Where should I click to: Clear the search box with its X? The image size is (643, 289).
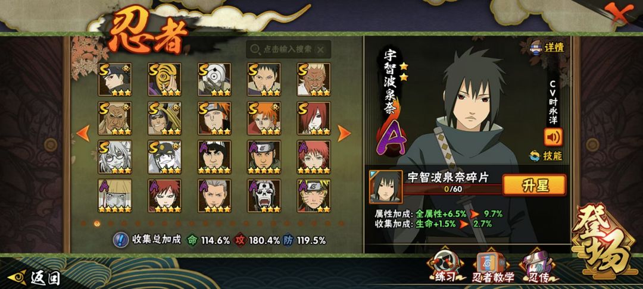pos(321,49)
